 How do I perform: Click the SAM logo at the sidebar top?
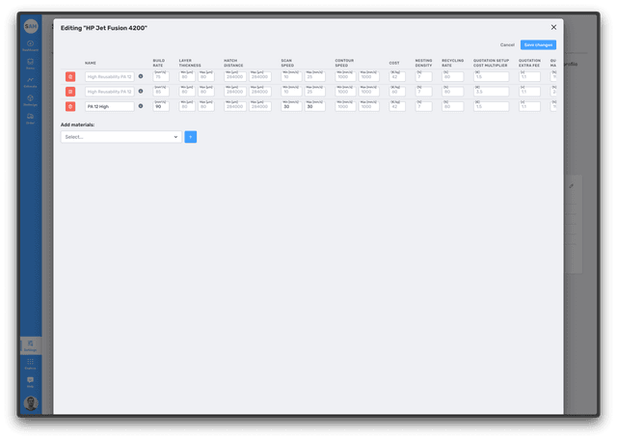click(31, 26)
